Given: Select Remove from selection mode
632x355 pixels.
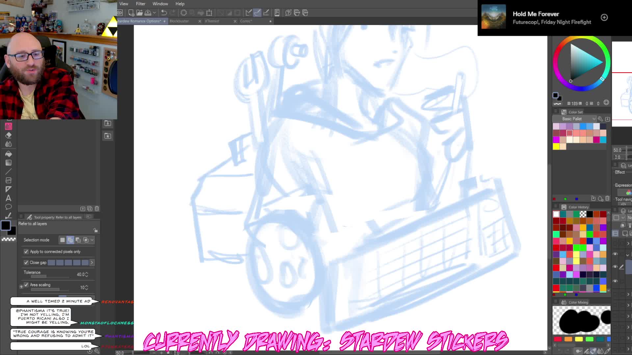Looking at the screenshot, I should [78, 240].
